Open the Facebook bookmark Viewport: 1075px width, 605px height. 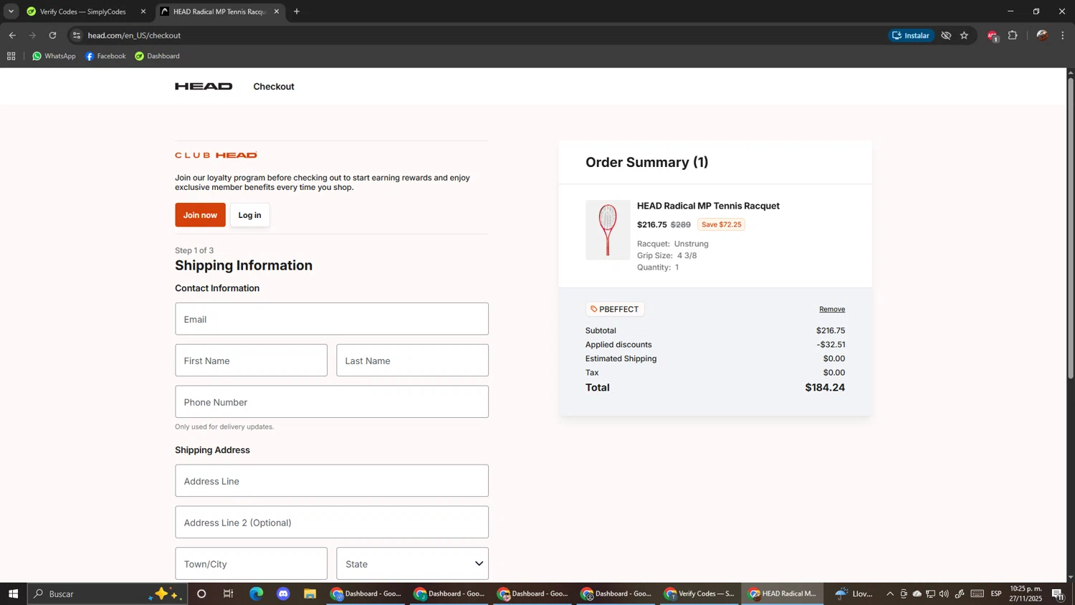click(x=105, y=56)
